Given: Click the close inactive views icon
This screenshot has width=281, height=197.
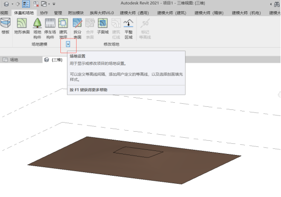Looking at the screenshot, I should click(x=36, y=4).
